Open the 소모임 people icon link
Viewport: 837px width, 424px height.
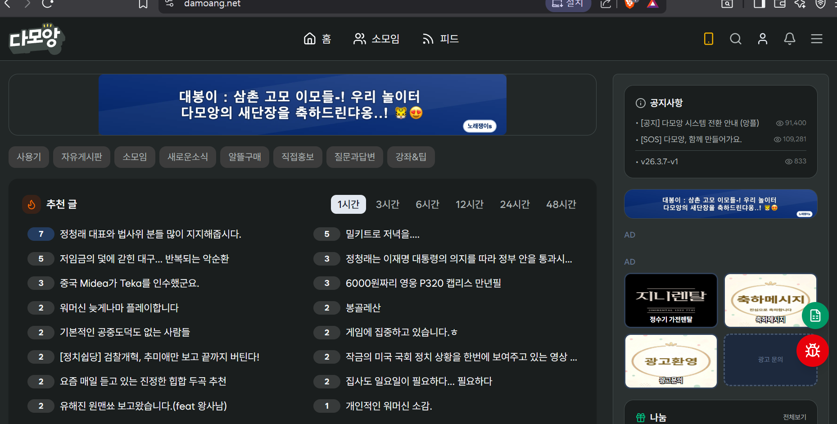point(376,39)
